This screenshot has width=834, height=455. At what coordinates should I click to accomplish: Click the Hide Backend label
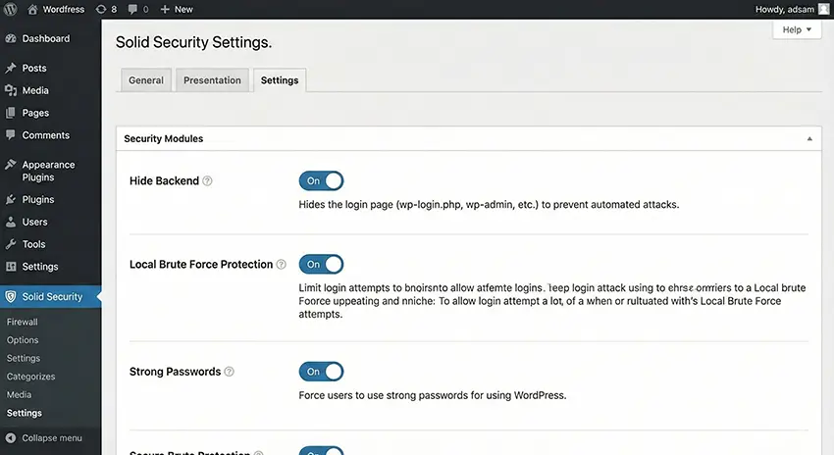click(x=164, y=180)
